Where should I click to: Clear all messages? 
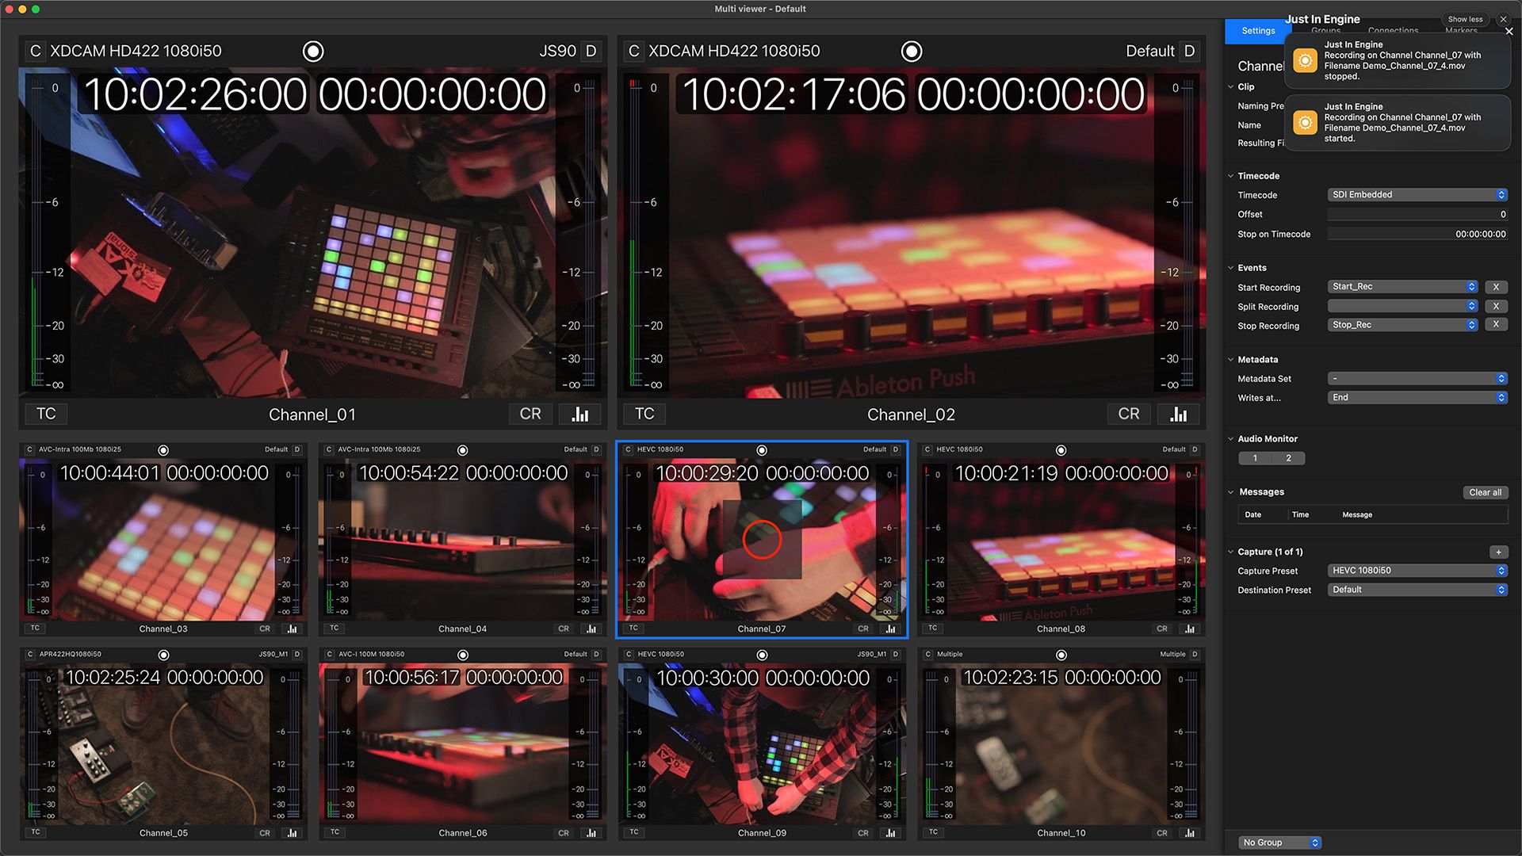coord(1484,493)
